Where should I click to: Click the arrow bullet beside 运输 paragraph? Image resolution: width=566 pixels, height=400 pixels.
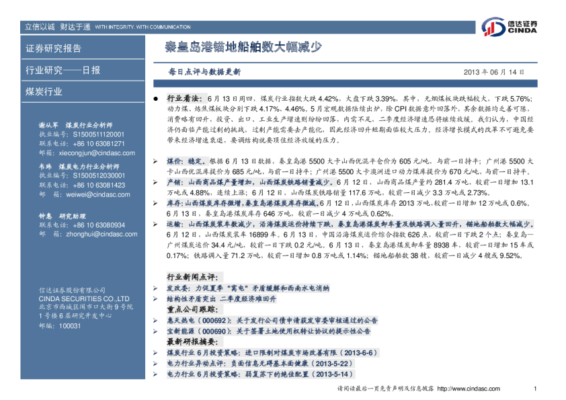click(156, 223)
